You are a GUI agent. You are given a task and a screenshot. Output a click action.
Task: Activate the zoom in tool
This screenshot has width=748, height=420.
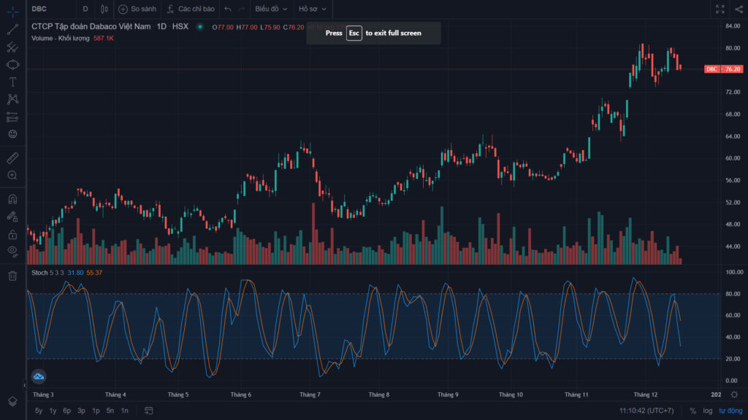pos(13,175)
